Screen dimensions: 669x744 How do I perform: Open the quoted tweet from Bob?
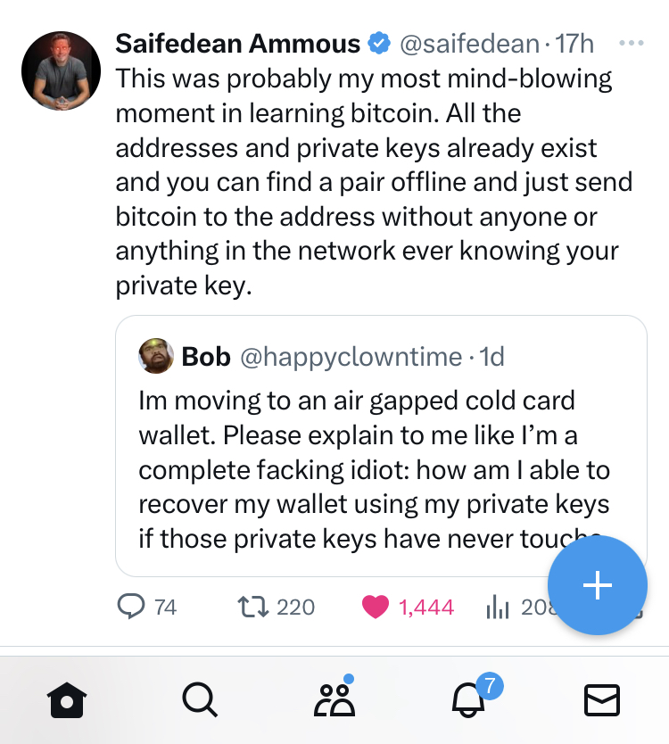tap(375, 464)
